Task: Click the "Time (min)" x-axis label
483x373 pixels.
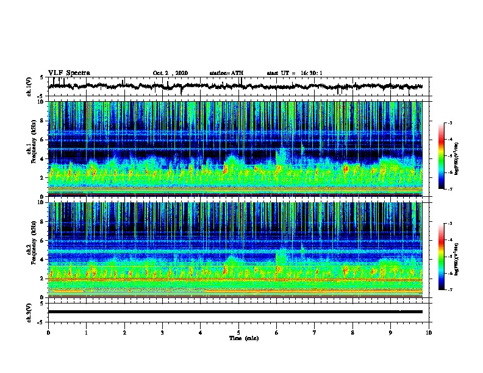Action: [244, 338]
